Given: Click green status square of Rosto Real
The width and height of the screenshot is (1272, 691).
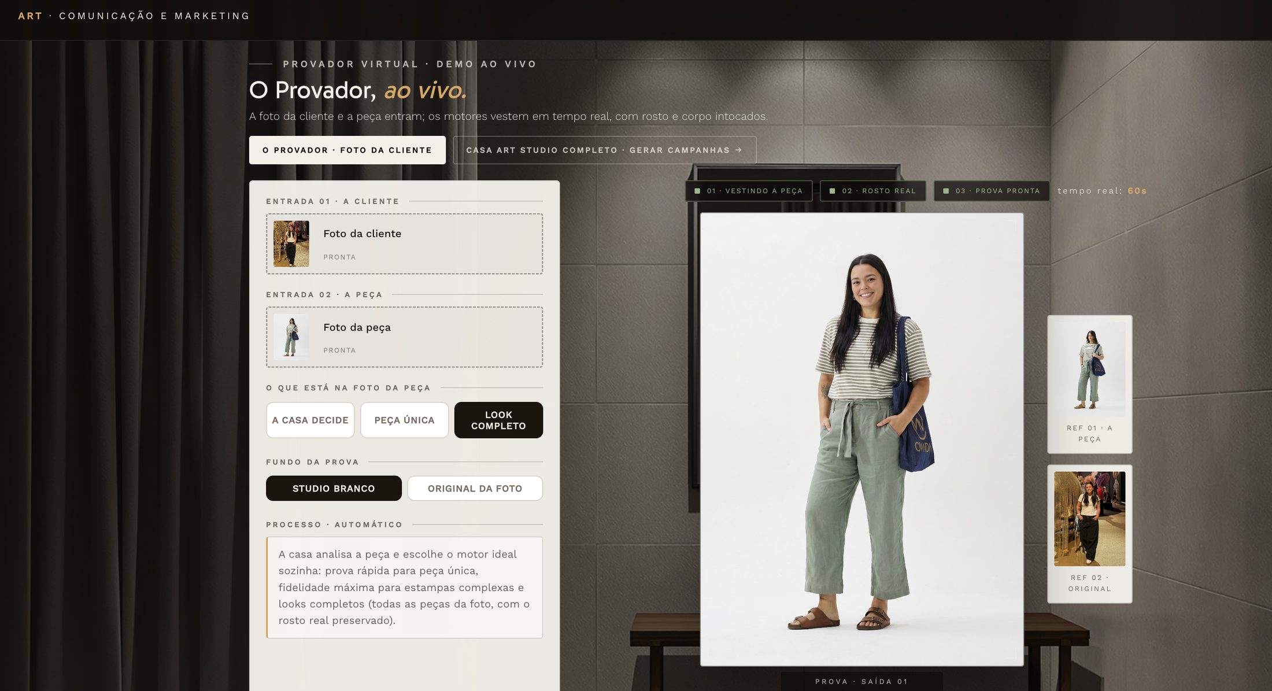Looking at the screenshot, I should pyautogui.click(x=833, y=191).
